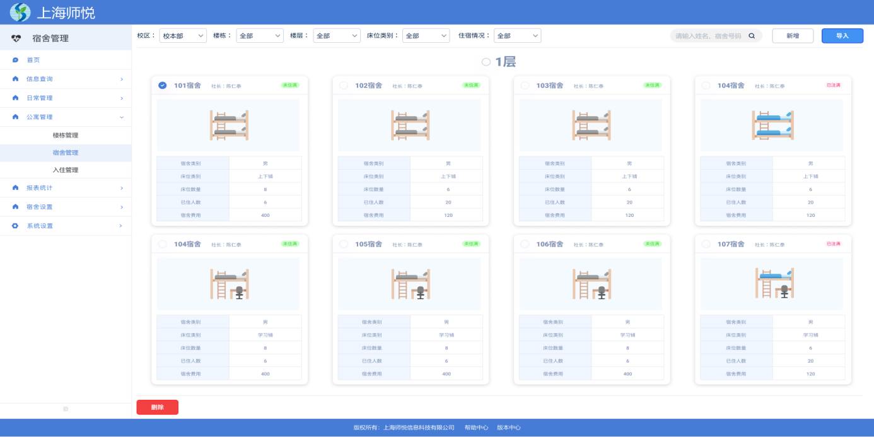Click the home icon beside 首页
The width and height of the screenshot is (874, 437).
point(15,60)
